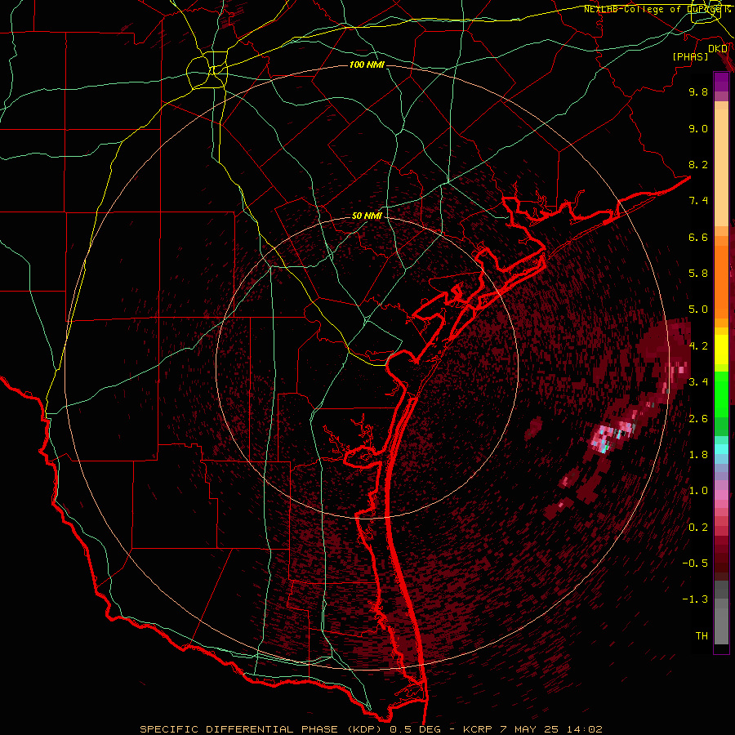The height and width of the screenshot is (735, 735).
Task: Click the 5.8 scale label
Action: pos(698,274)
